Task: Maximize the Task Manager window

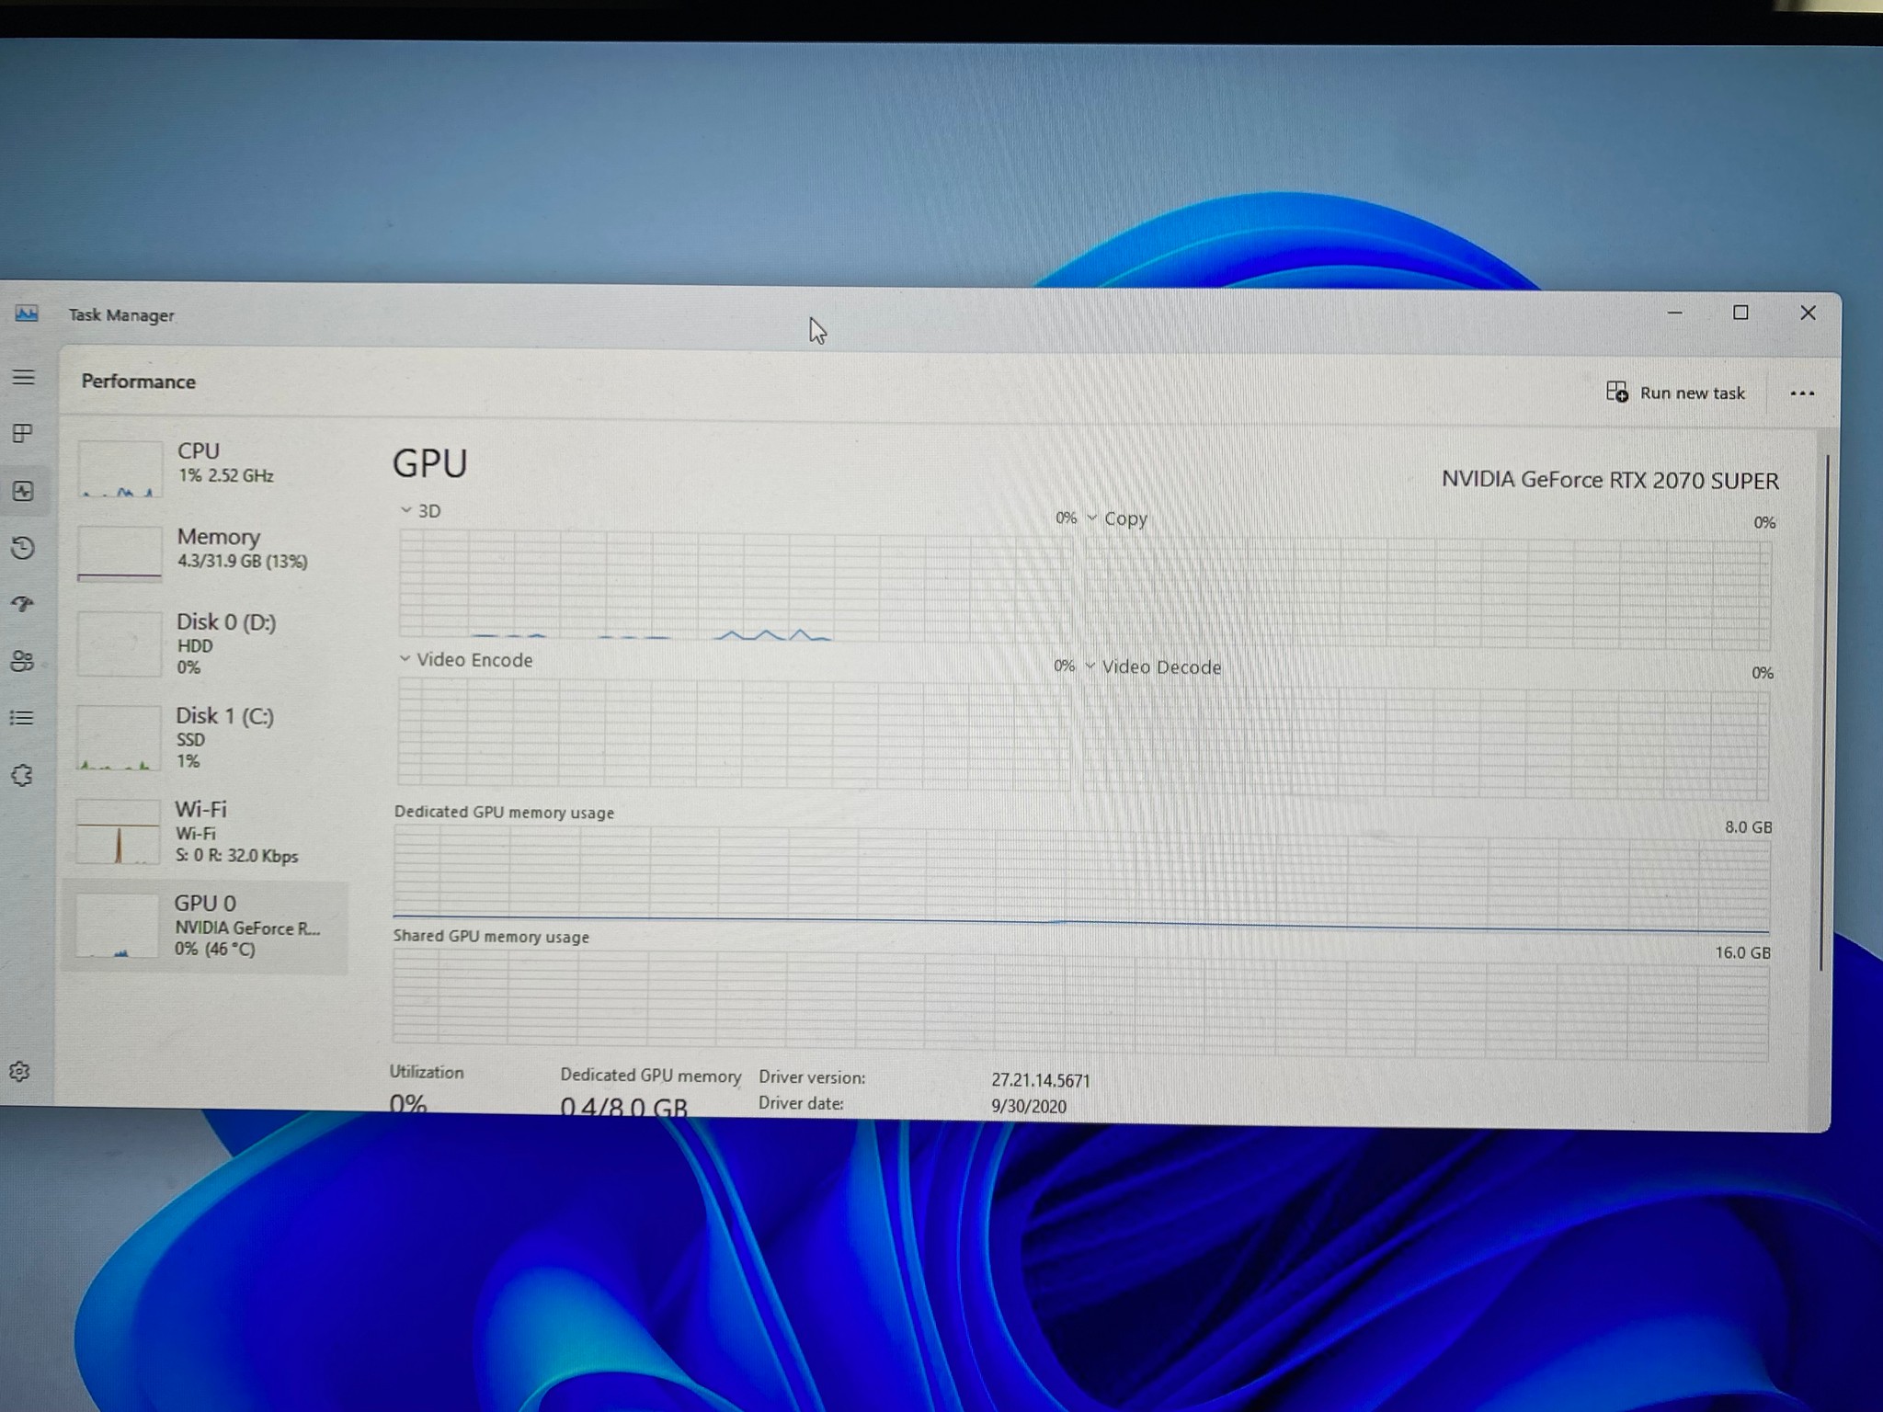Action: [1740, 313]
